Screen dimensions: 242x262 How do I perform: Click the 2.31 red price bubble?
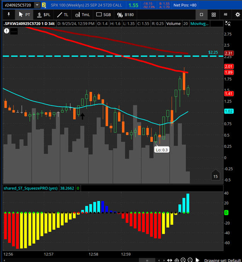coord(229,53)
